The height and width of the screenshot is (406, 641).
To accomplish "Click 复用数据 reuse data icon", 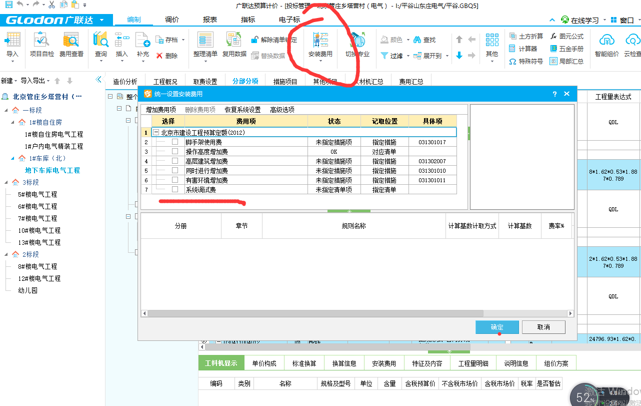I will pyautogui.click(x=234, y=40).
